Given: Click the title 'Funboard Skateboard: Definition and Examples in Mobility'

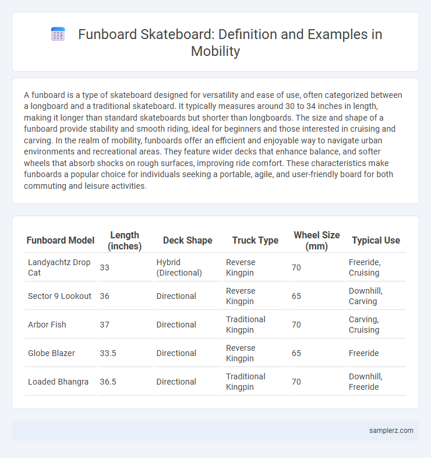Looking at the screenshot, I should 230,43.
